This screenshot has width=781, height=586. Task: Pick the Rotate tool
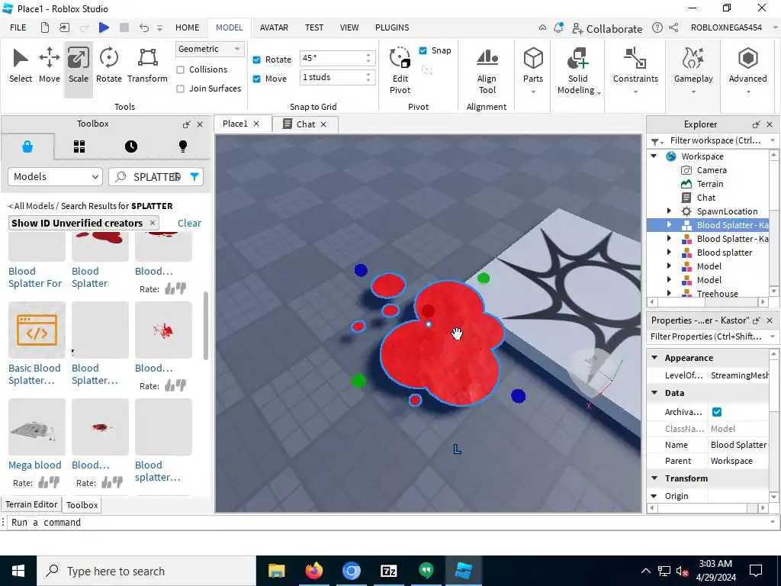pyautogui.click(x=108, y=66)
